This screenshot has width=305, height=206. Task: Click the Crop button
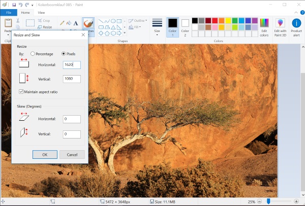coord(44,20)
